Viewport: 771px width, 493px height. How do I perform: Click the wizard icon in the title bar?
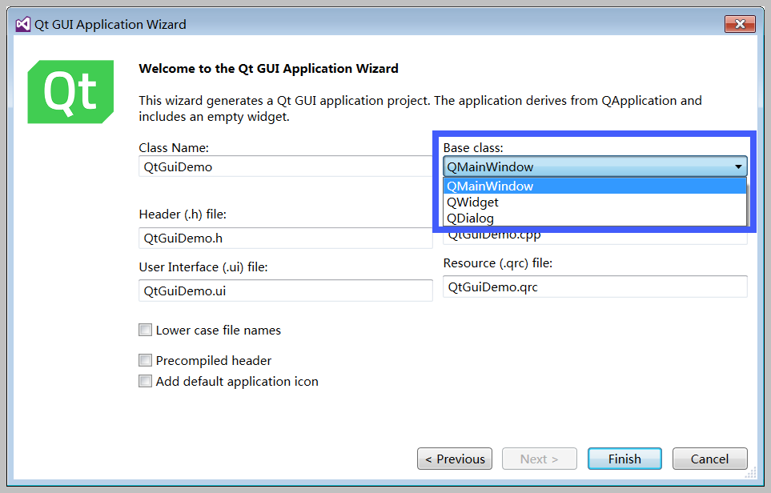click(22, 23)
